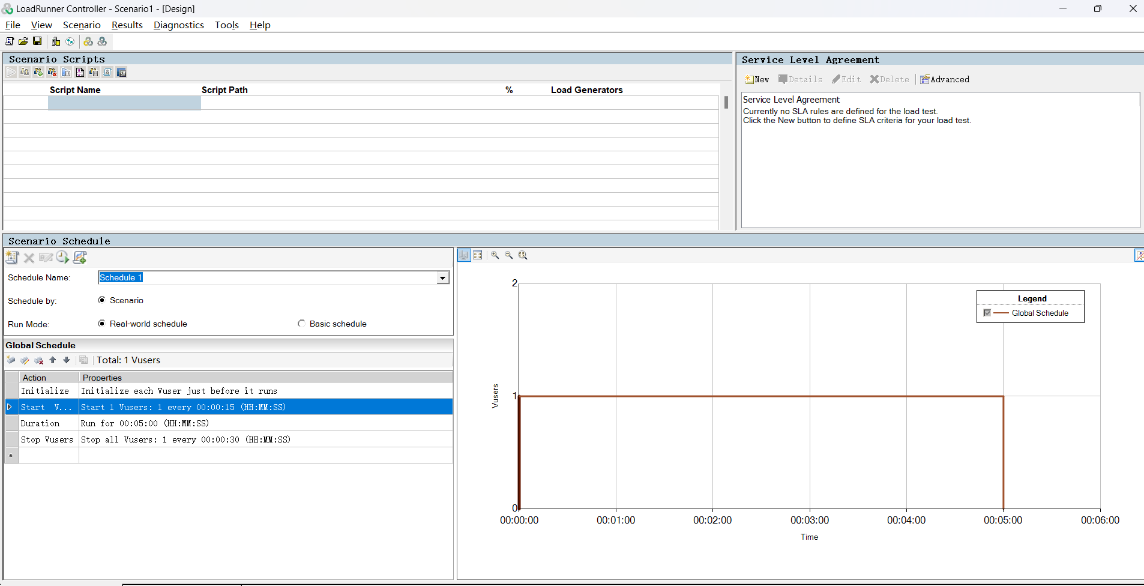Open the Help menu
The image size is (1144, 586).
260,25
